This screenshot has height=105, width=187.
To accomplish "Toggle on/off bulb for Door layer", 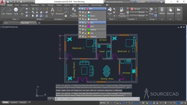I will (80, 26).
